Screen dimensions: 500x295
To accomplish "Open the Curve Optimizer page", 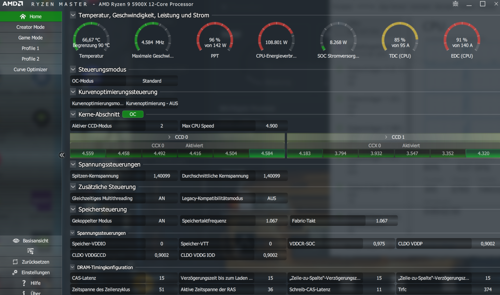I will coord(31,69).
